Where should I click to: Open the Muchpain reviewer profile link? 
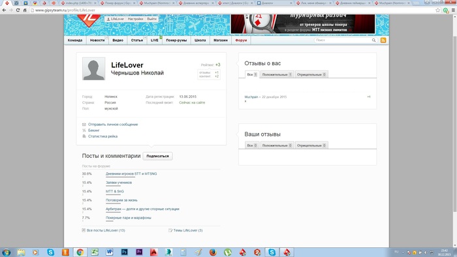[251, 97]
